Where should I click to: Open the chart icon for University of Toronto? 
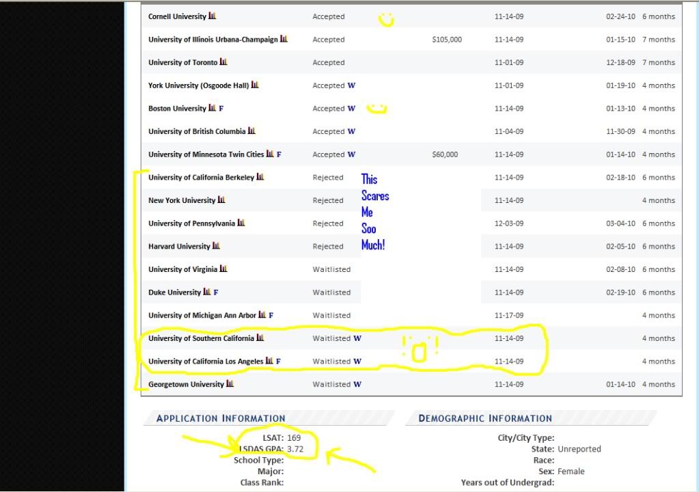pyautogui.click(x=224, y=61)
